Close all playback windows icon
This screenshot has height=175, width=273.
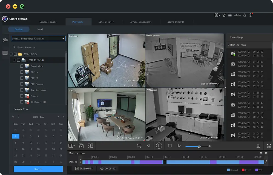coord(81,146)
